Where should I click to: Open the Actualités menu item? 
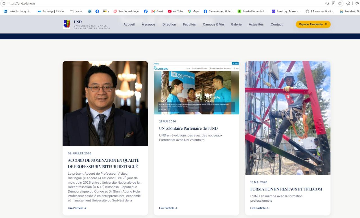coord(256,24)
